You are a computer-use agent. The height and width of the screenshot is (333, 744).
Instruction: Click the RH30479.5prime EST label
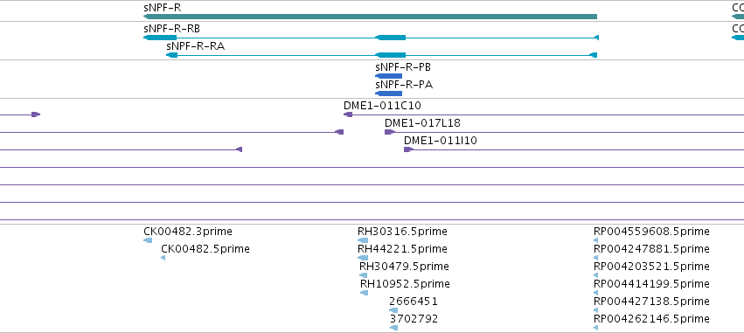pos(404,267)
